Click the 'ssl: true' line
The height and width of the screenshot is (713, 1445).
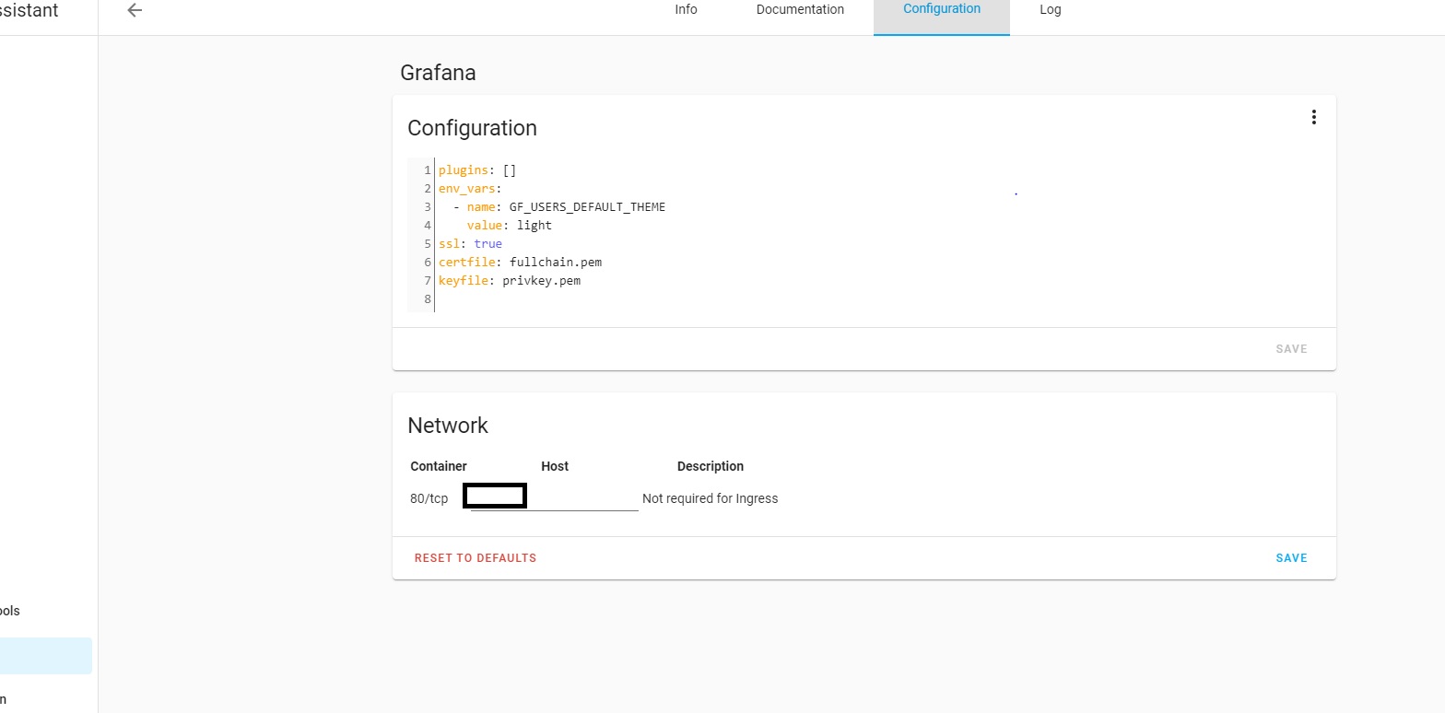click(470, 244)
